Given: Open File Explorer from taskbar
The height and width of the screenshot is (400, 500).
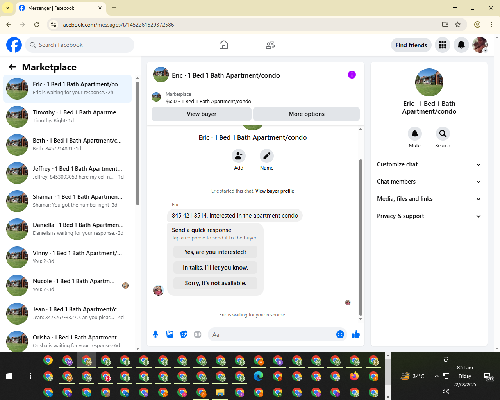Looking at the screenshot, I should (x=220, y=392).
